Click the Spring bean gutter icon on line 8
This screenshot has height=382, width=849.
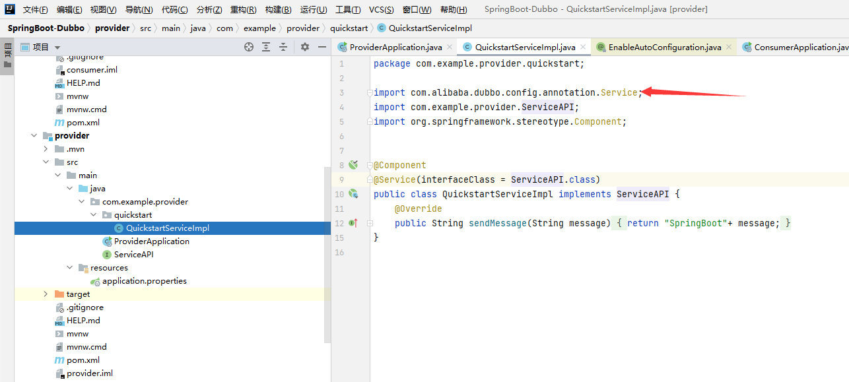(x=353, y=165)
